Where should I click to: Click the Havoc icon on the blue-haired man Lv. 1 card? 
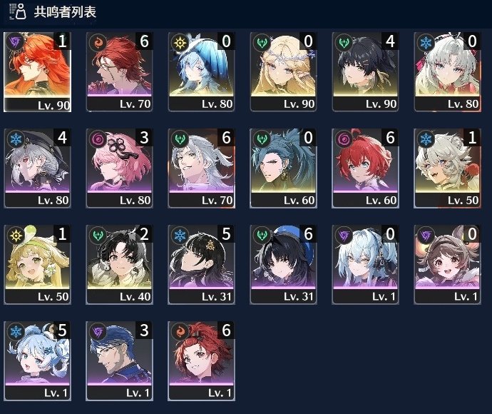coord(98,331)
